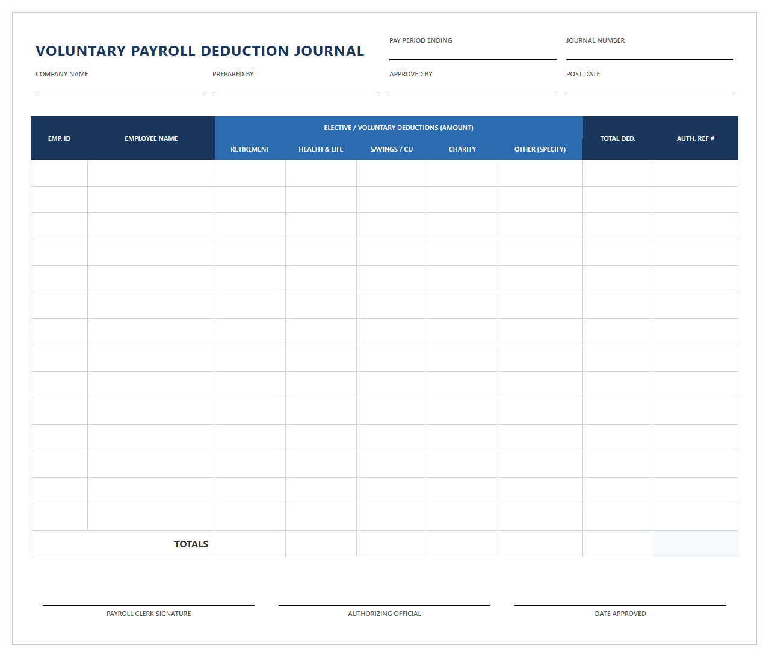This screenshot has width=769, height=657.
Task: Click the Approved By input line
Action: (472, 87)
